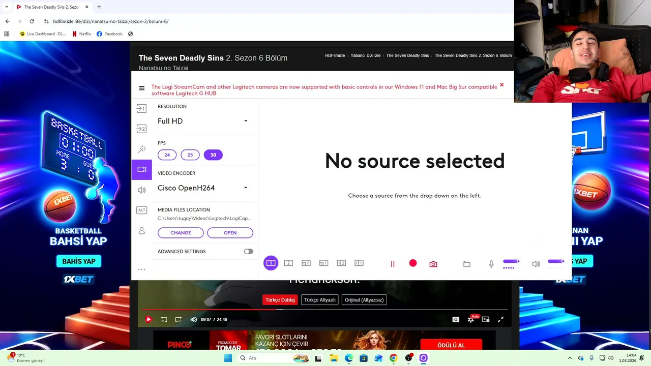Open the Resolution Full HD dropdown

pos(202,121)
